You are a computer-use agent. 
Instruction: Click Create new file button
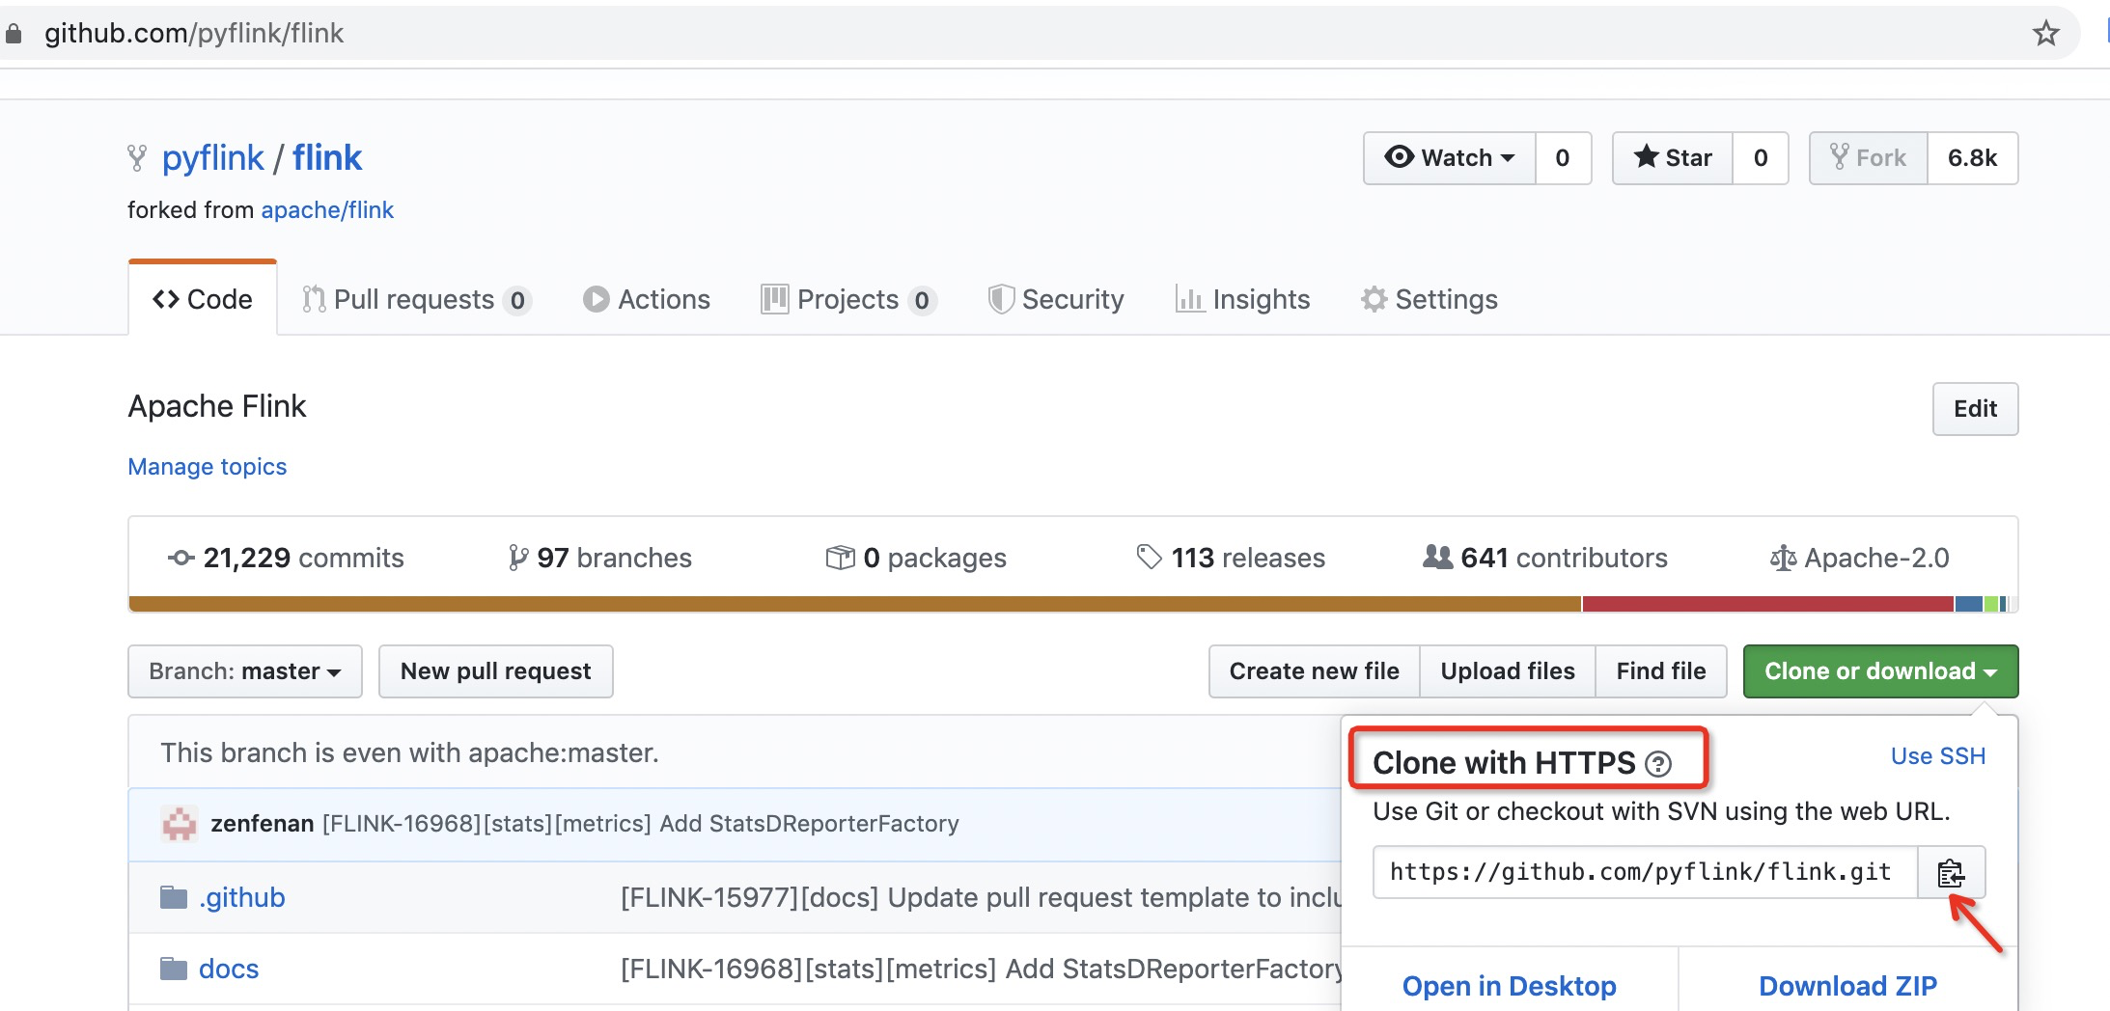point(1315,671)
